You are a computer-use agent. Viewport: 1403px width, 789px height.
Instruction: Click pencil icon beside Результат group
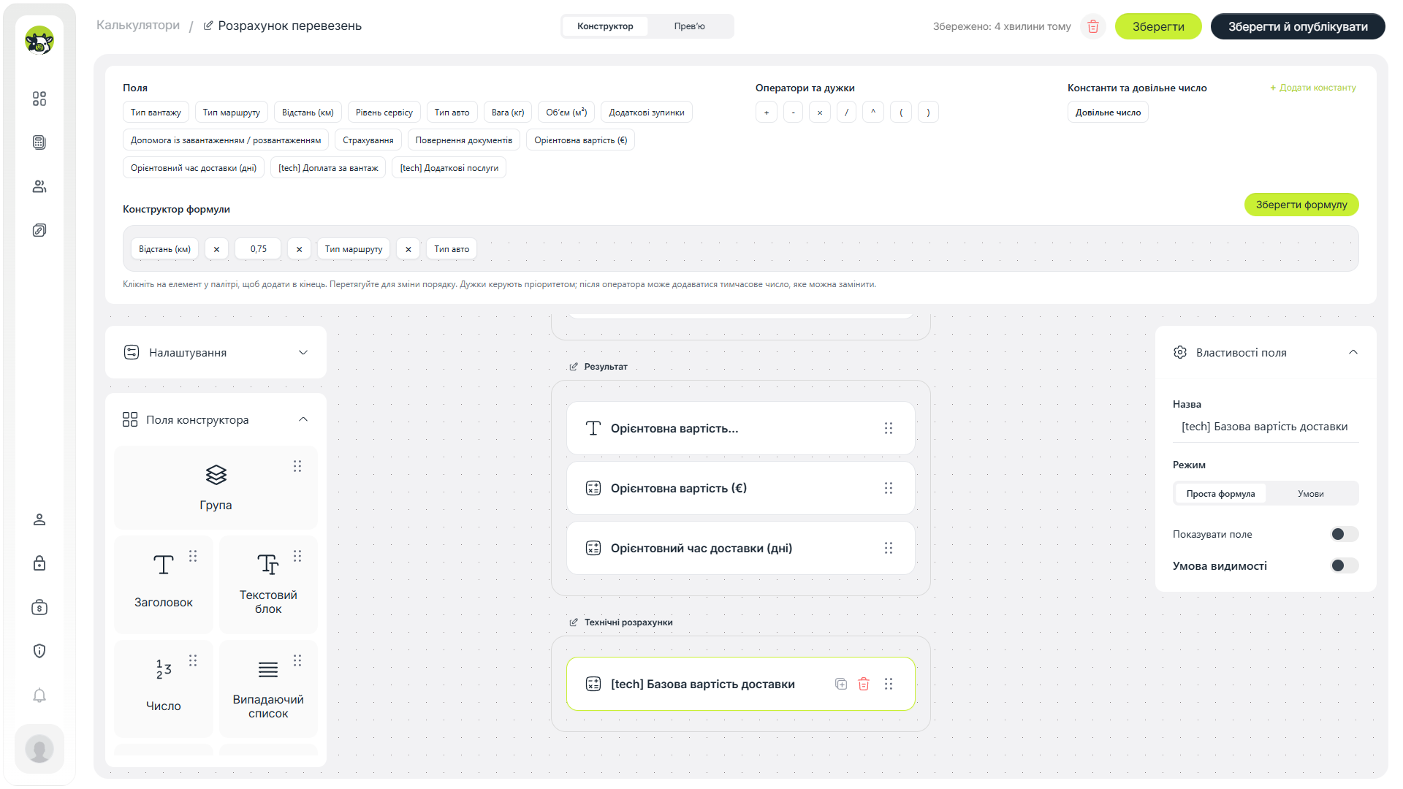[574, 367]
